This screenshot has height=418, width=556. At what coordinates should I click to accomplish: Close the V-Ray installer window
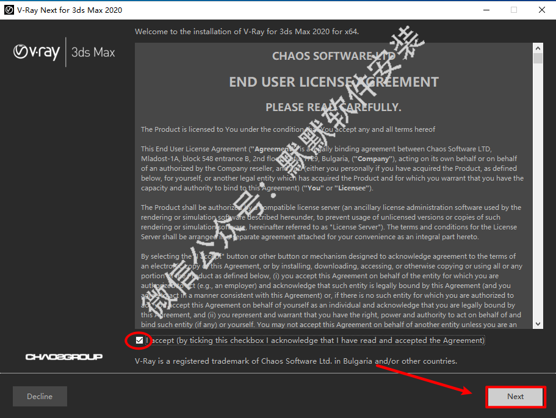[x=541, y=10]
